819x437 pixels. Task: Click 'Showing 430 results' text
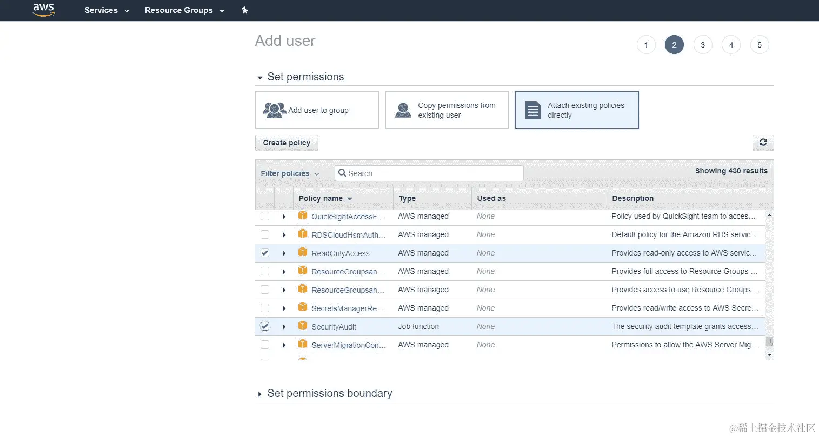(731, 171)
